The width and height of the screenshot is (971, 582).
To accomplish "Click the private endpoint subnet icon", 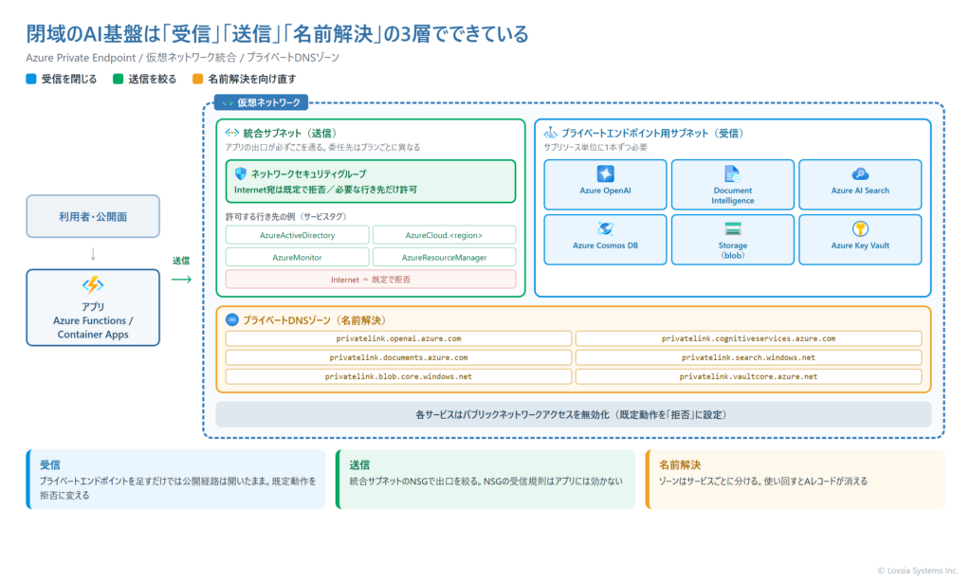I will [550, 133].
